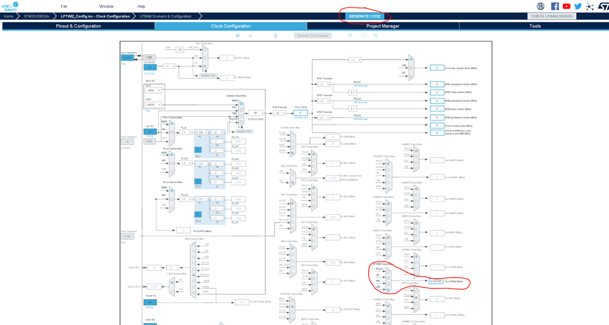
Task: Switch to the Pinout & Configuration tab
Action: 79,26
